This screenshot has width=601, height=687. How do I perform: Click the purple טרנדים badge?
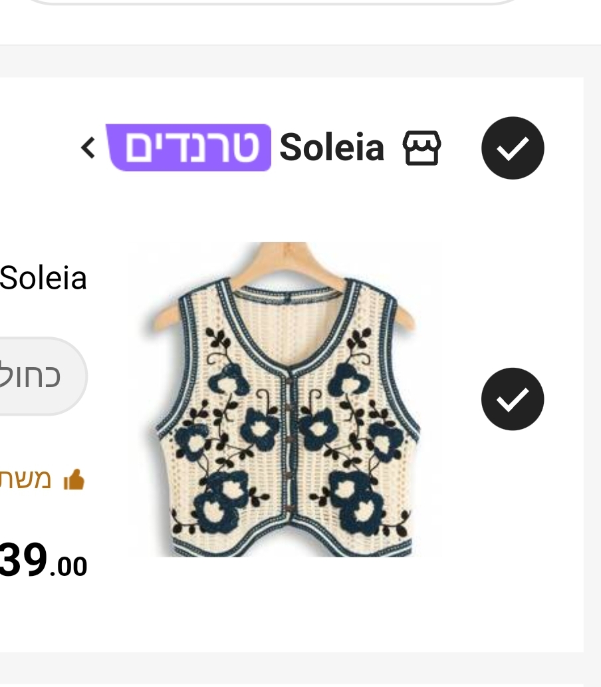(x=189, y=148)
